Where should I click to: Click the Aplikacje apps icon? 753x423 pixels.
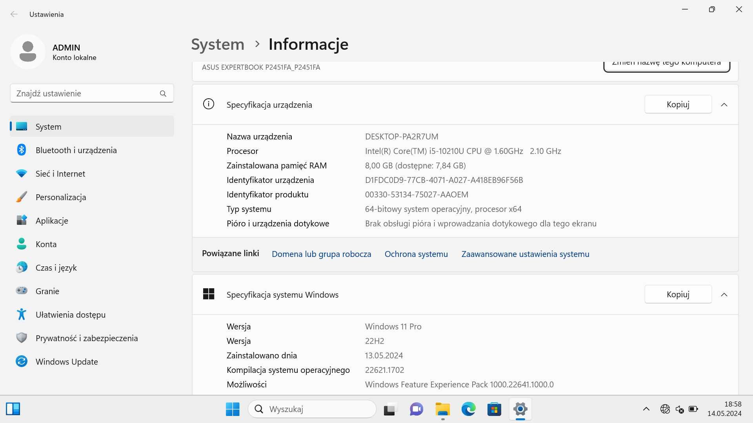(x=22, y=220)
